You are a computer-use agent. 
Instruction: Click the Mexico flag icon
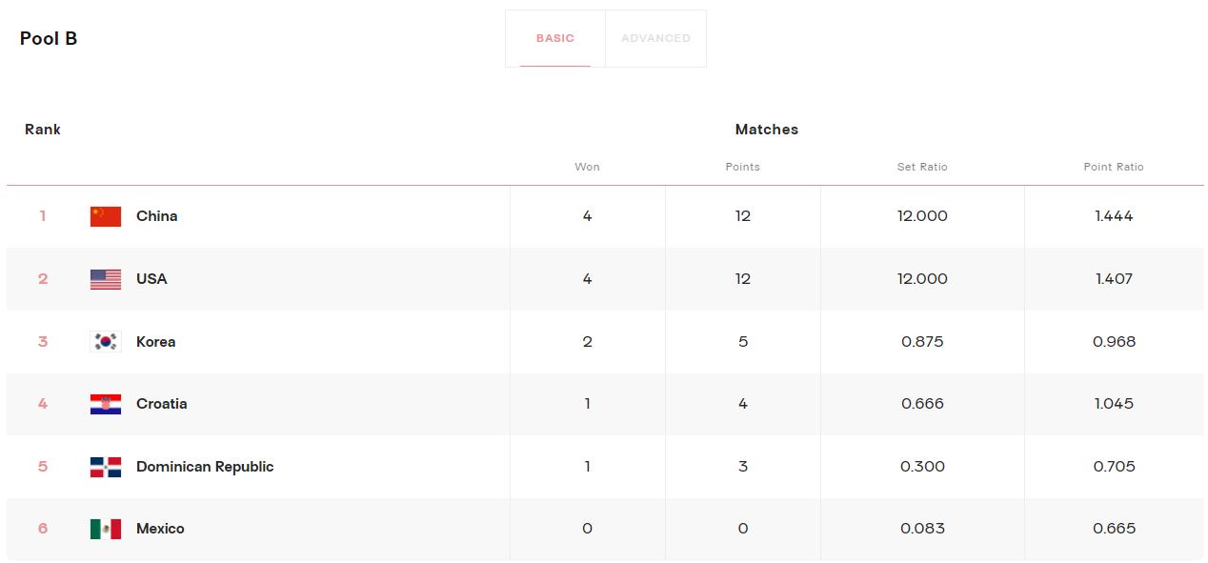tap(106, 529)
